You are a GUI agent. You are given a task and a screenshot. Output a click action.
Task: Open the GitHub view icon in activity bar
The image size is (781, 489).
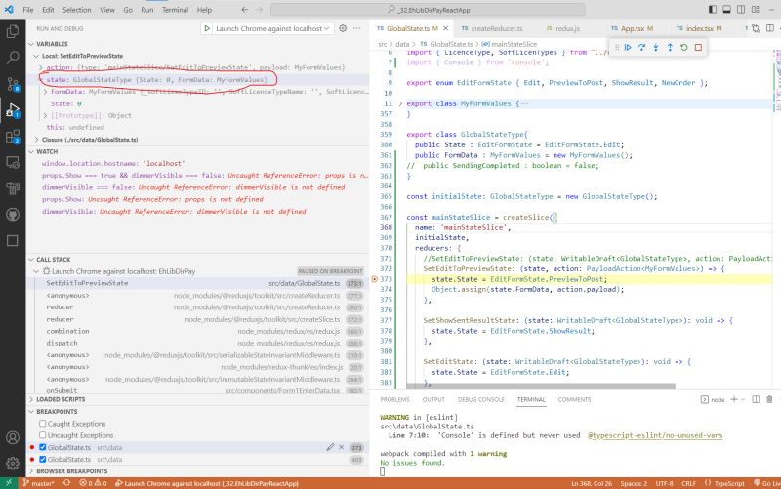(13, 215)
